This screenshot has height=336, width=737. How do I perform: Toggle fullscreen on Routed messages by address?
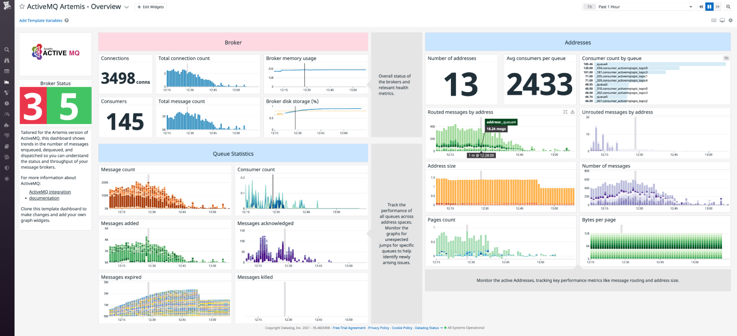click(565, 112)
